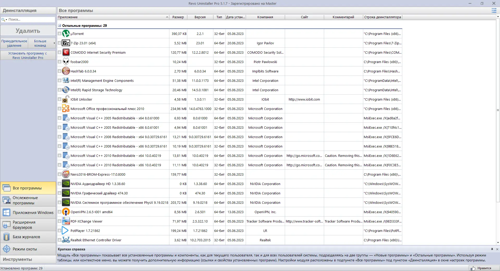Enable checkbox for Nero2016-BROM-Express
This screenshot has width=500, height=271.
[59, 174]
